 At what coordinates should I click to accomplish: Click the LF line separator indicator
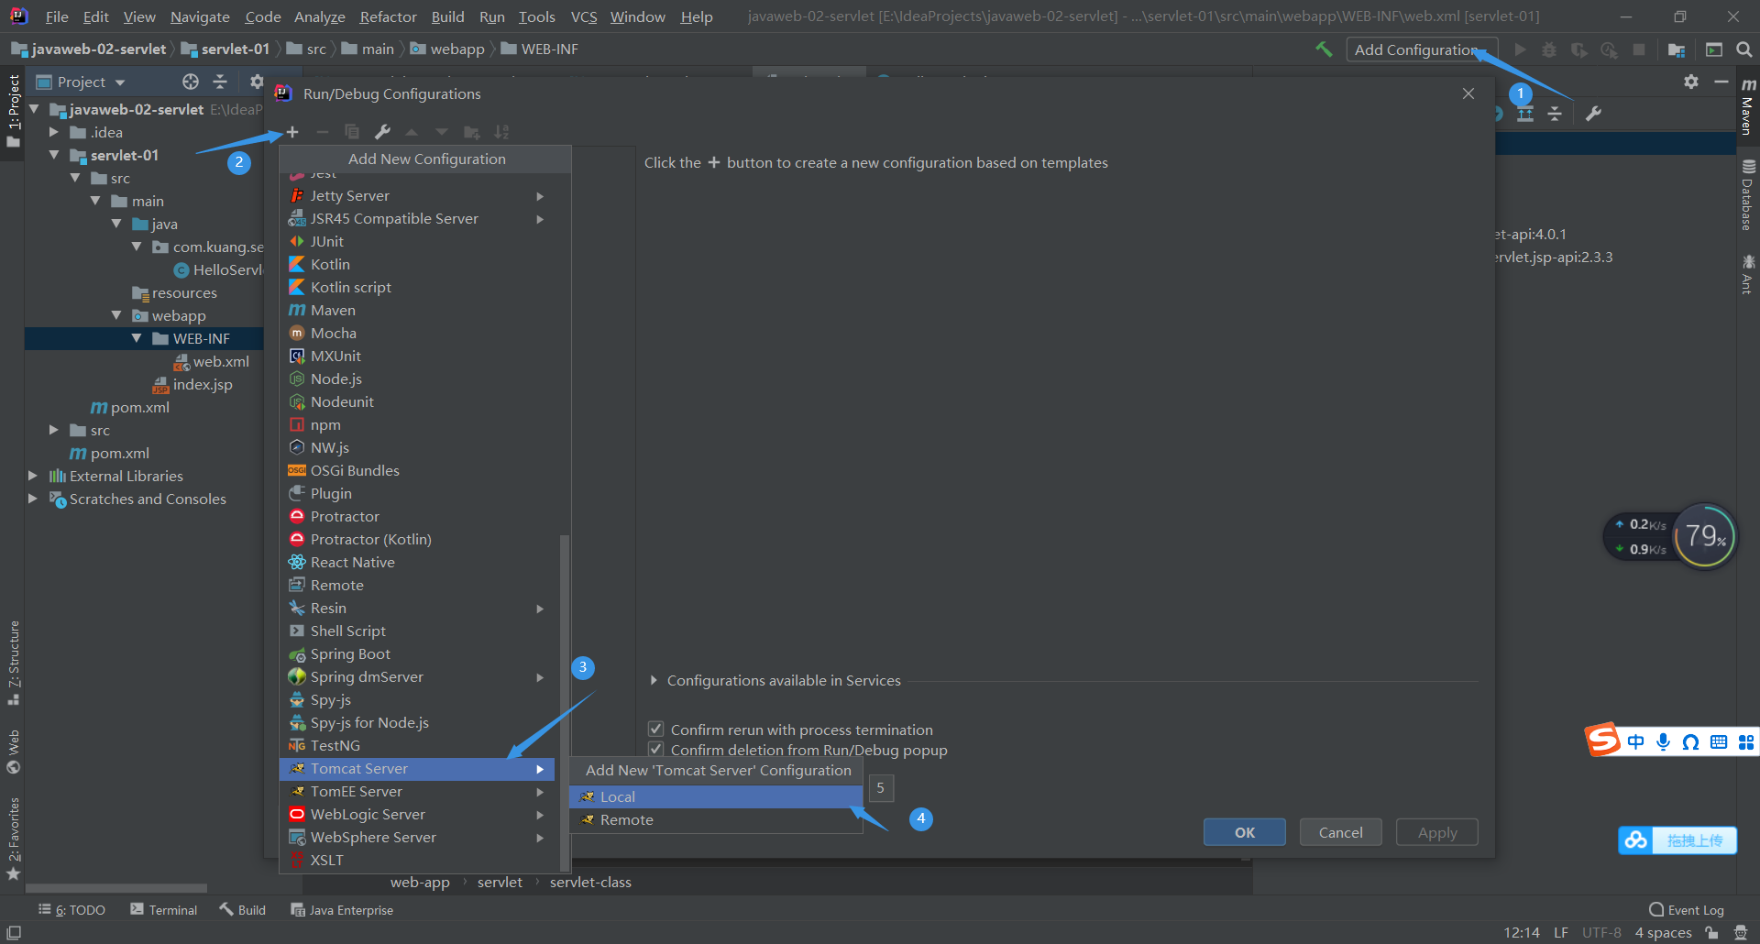pyautogui.click(x=1561, y=932)
